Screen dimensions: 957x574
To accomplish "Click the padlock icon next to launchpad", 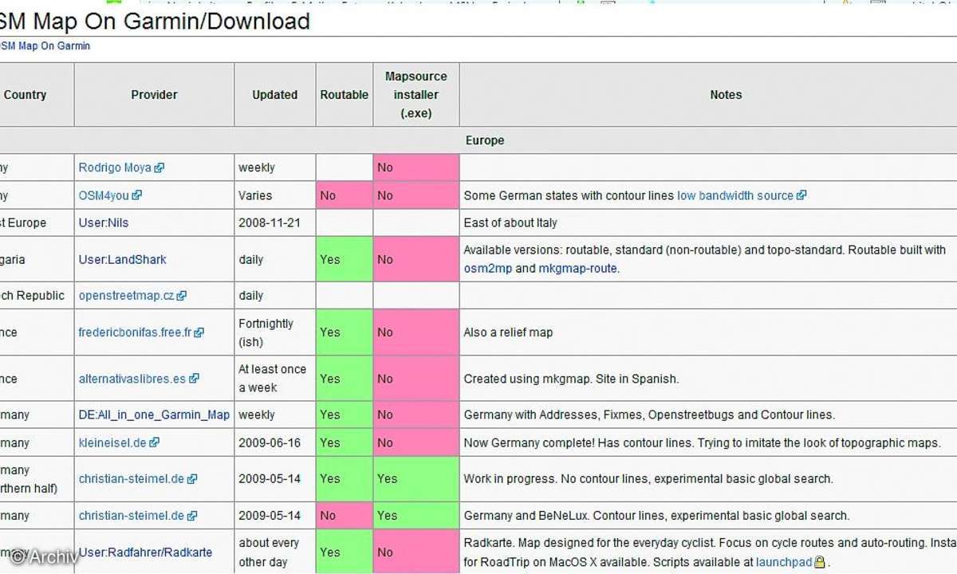I will (819, 562).
